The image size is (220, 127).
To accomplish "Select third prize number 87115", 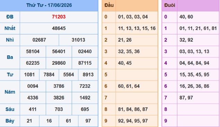I will tap(85, 63).
